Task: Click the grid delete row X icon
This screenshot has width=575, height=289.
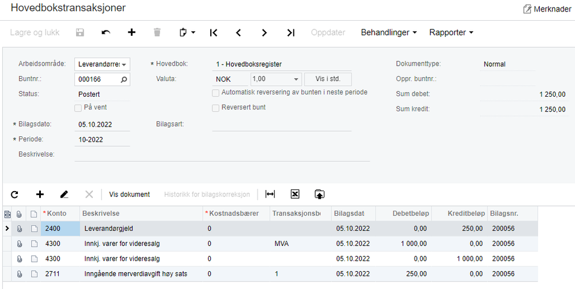Action: 89,195
